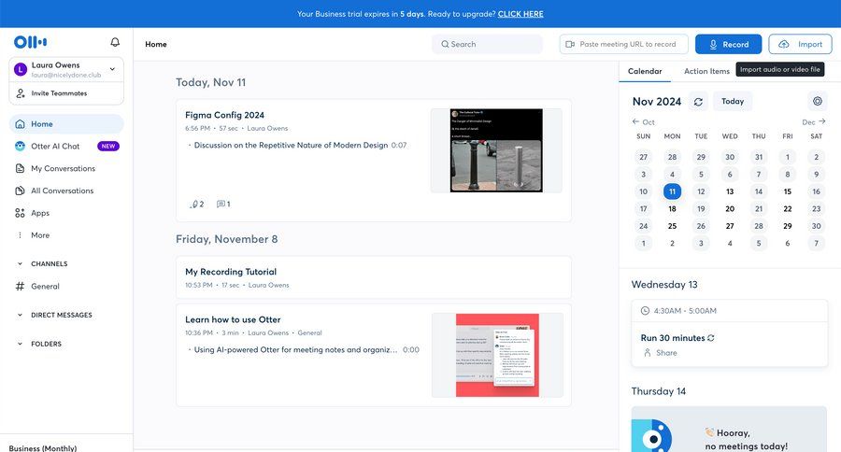The width and height of the screenshot is (841, 452).
Task: Start recording with the Record button
Action: [x=728, y=44]
